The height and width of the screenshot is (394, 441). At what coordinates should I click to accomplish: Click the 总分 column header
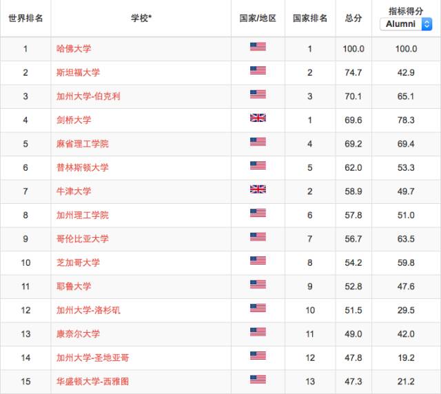tap(353, 19)
